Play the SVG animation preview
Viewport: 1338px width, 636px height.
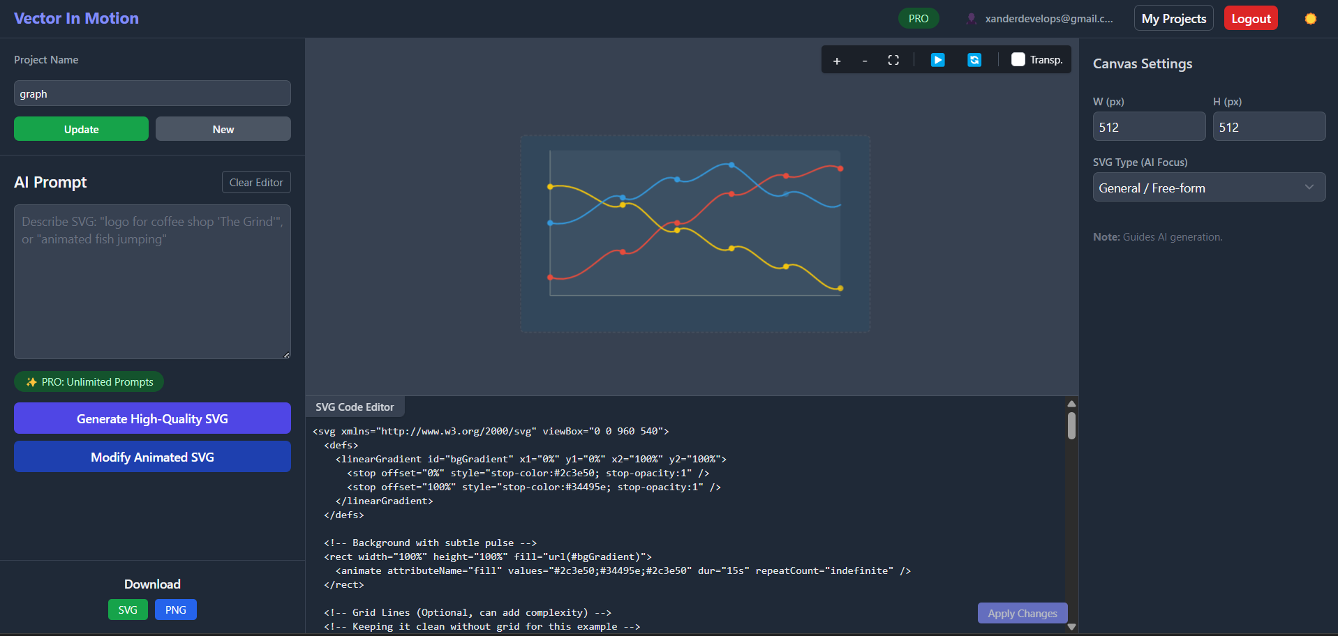coord(937,60)
